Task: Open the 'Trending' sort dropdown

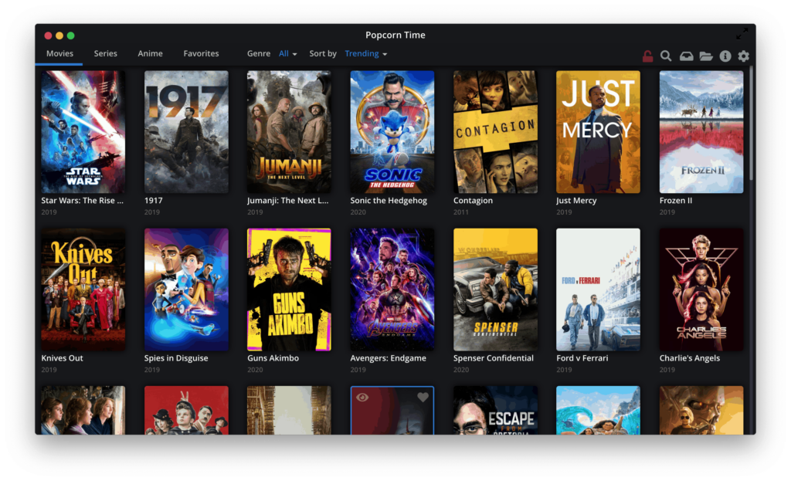Action: 365,53
